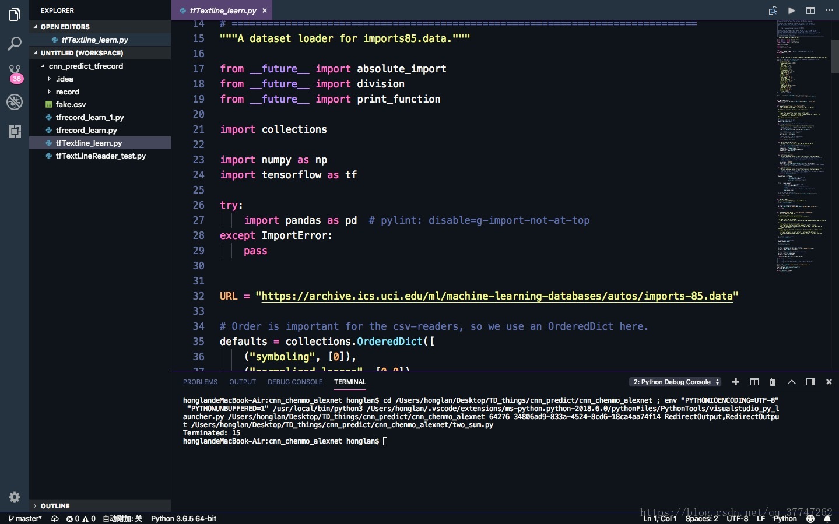
Task: Open the Debug view in activity bar
Action: [15, 102]
